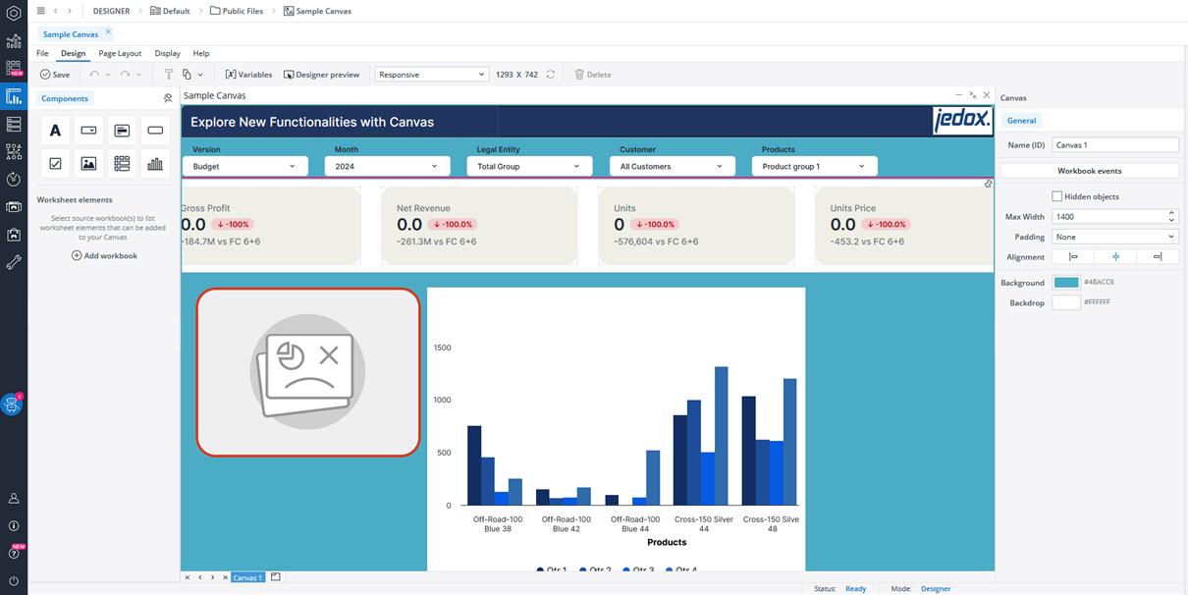Open the Version dropdown showing Budget
This screenshot has width=1188, height=595.
click(245, 167)
